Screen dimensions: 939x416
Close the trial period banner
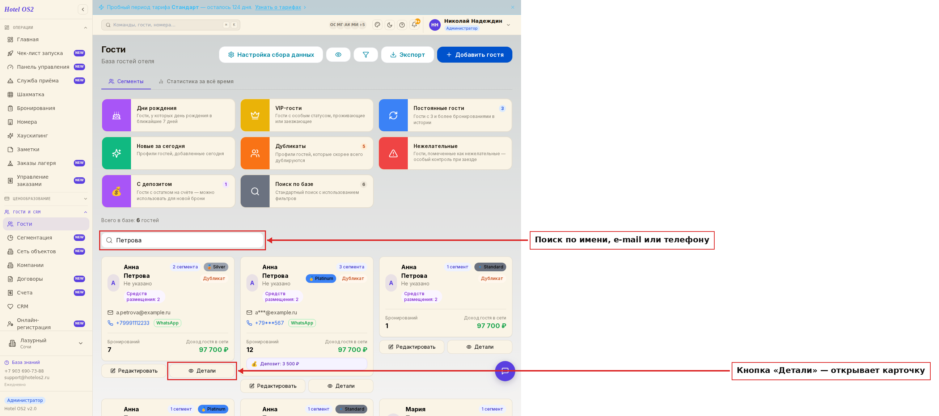[x=512, y=7]
